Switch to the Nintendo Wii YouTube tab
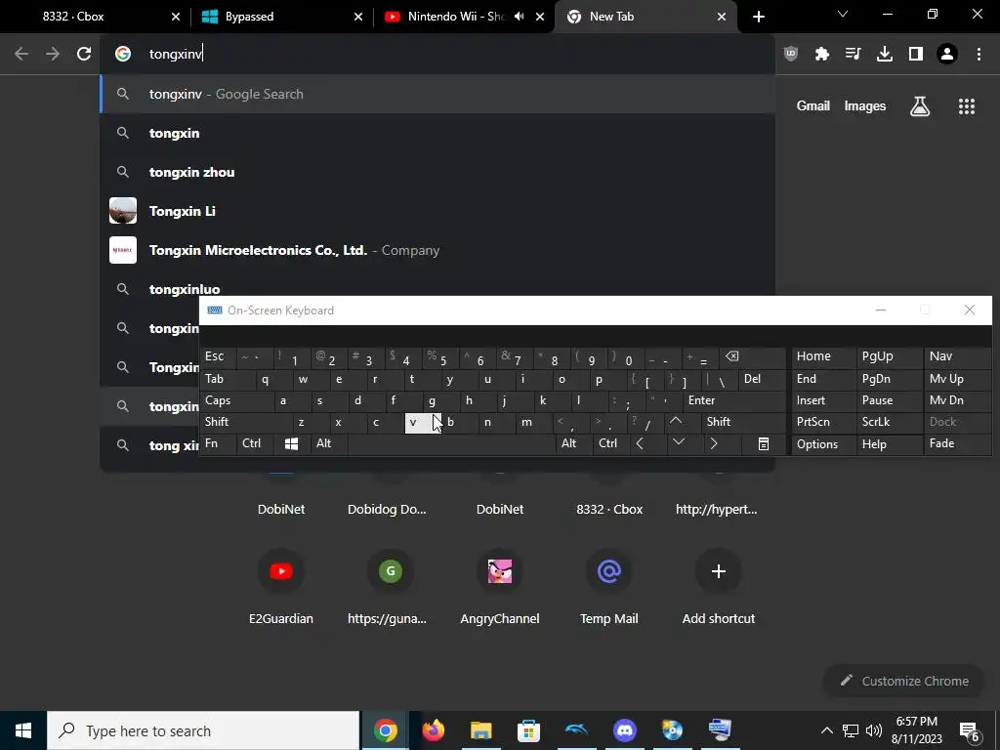This screenshot has width=1000, height=750. click(x=455, y=17)
